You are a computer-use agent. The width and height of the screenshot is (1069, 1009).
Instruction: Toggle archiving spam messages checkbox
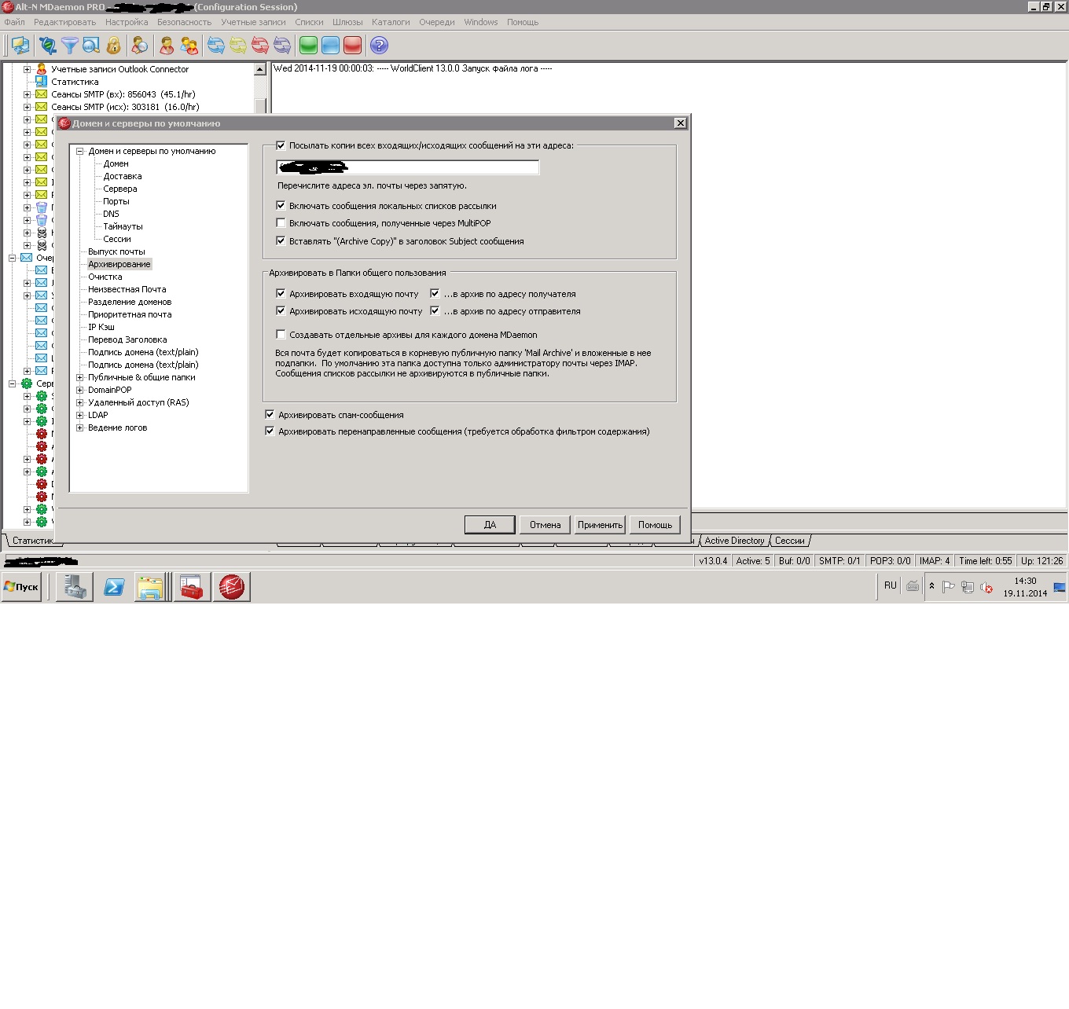point(270,414)
